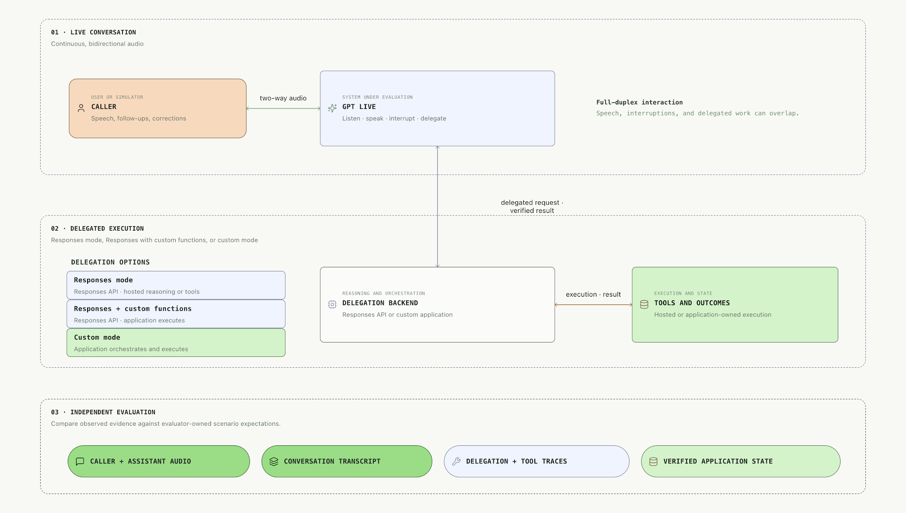
Task: Click the CONVERSATION TRANSCRIPT pill
Action: click(x=347, y=461)
